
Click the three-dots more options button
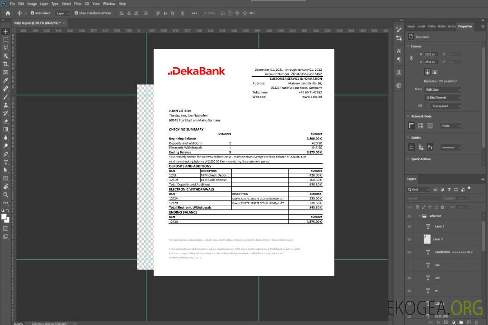tap(194, 13)
